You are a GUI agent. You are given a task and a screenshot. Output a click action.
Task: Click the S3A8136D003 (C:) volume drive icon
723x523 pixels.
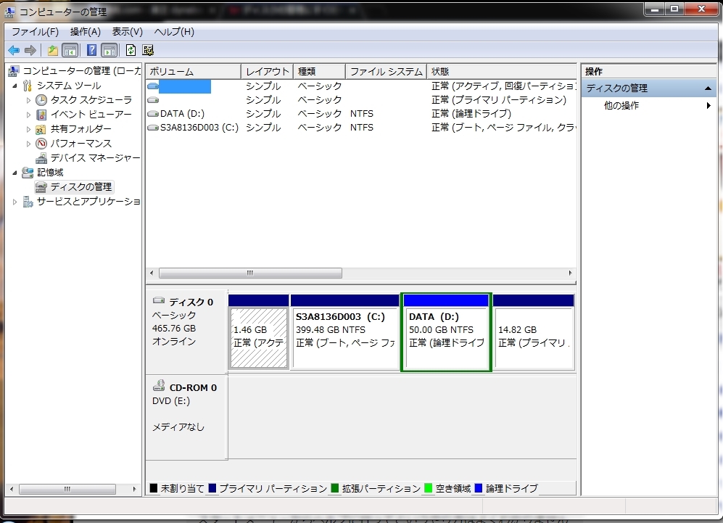point(153,127)
